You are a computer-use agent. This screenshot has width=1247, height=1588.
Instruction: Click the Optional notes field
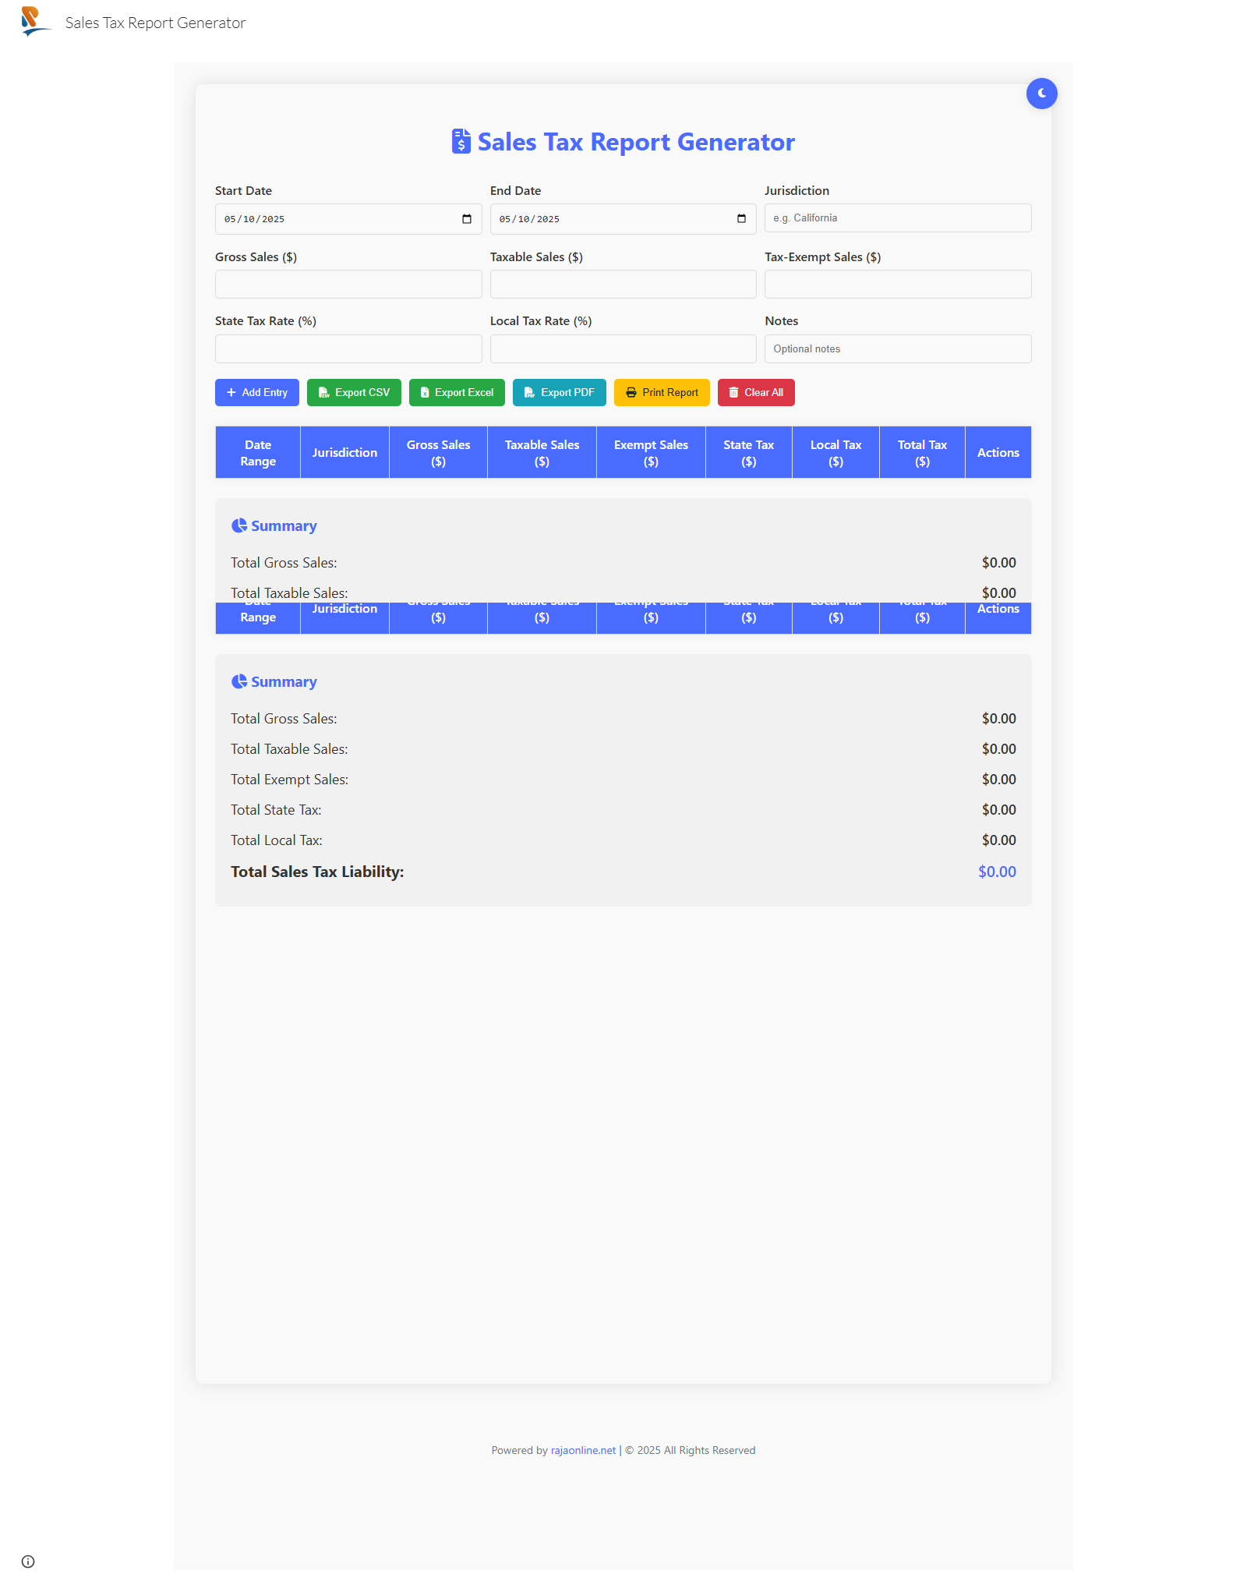tap(898, 349)
